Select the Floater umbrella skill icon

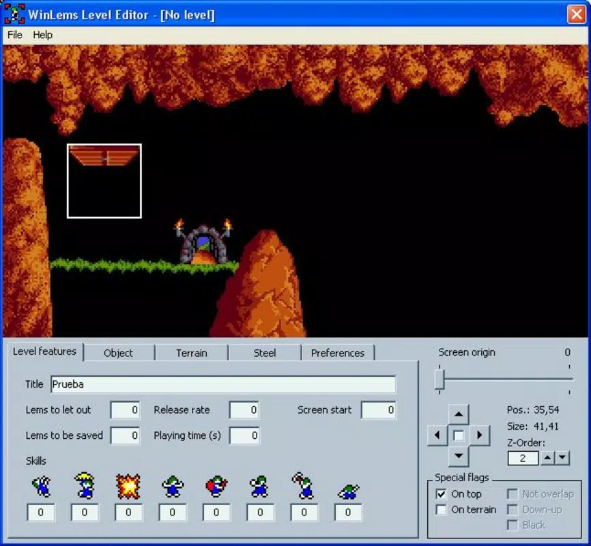pos(85,485)
